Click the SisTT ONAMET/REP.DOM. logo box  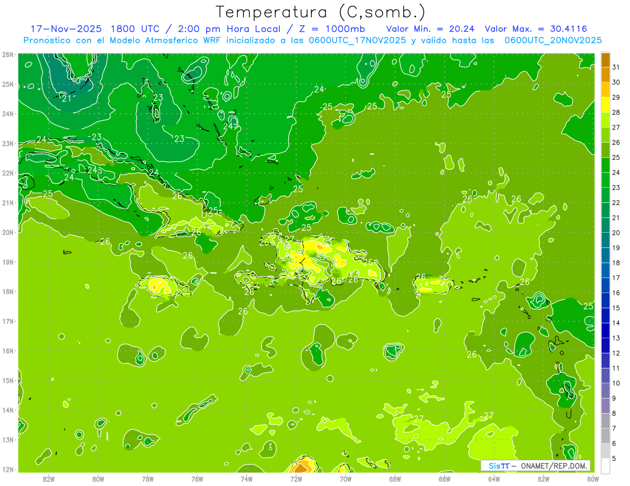[x=535, y=466]
